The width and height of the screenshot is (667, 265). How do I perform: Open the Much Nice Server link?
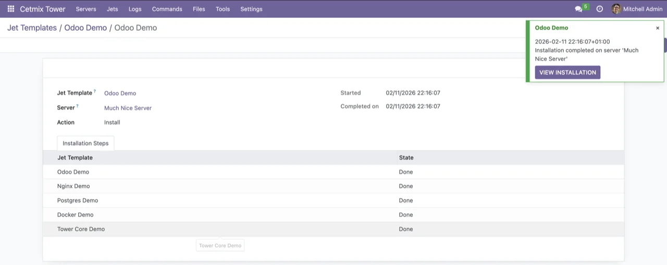[128, 108]
